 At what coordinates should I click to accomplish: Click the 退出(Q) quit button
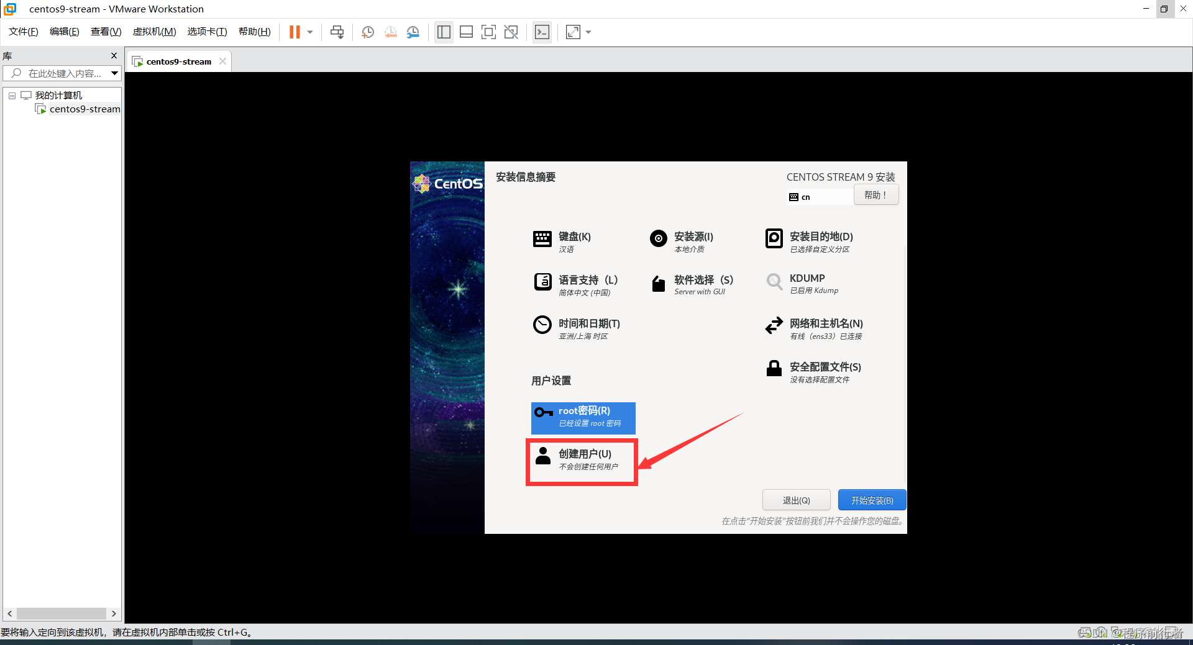(796, 500)
